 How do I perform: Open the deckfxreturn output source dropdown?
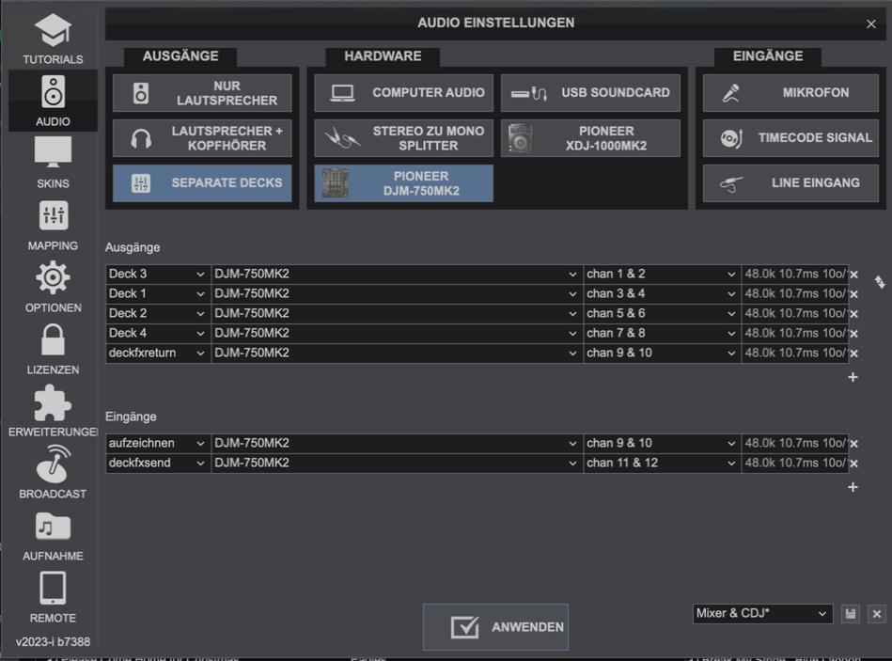pyautogui.click(x=158, y=353)
